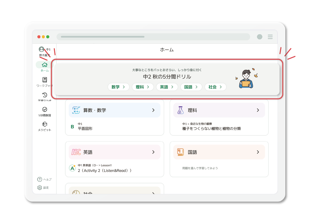Screen dimensions: 310x224
Task: Open 設定 gear icon in sidebar
Action: click(40, 188)
